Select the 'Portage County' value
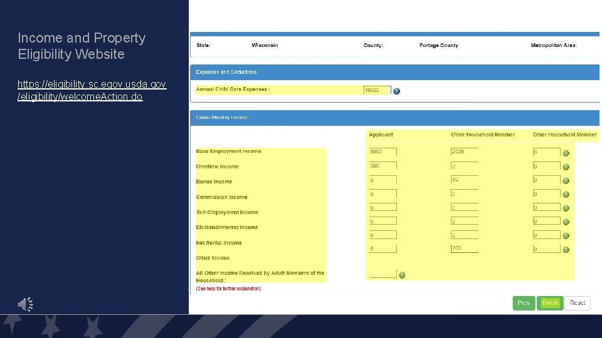602x338 pixels. point(438,45)
